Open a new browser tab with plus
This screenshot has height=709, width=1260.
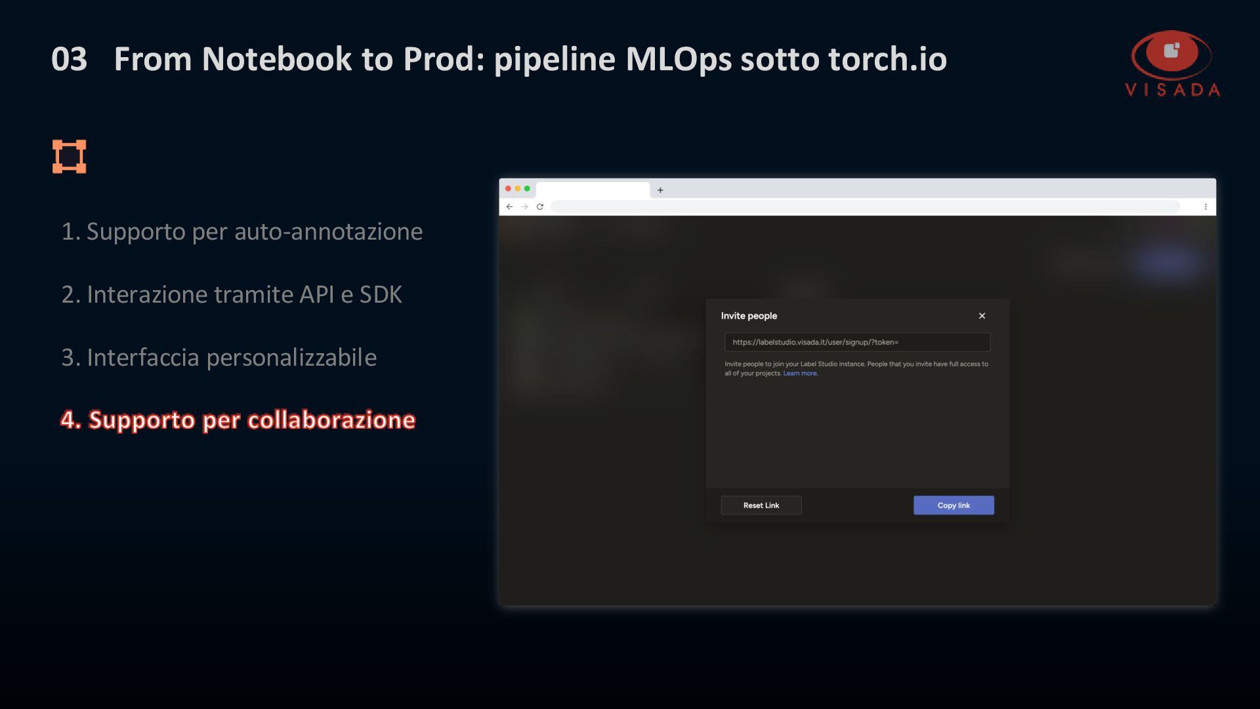pyautogui.click(x=660, y=190)
